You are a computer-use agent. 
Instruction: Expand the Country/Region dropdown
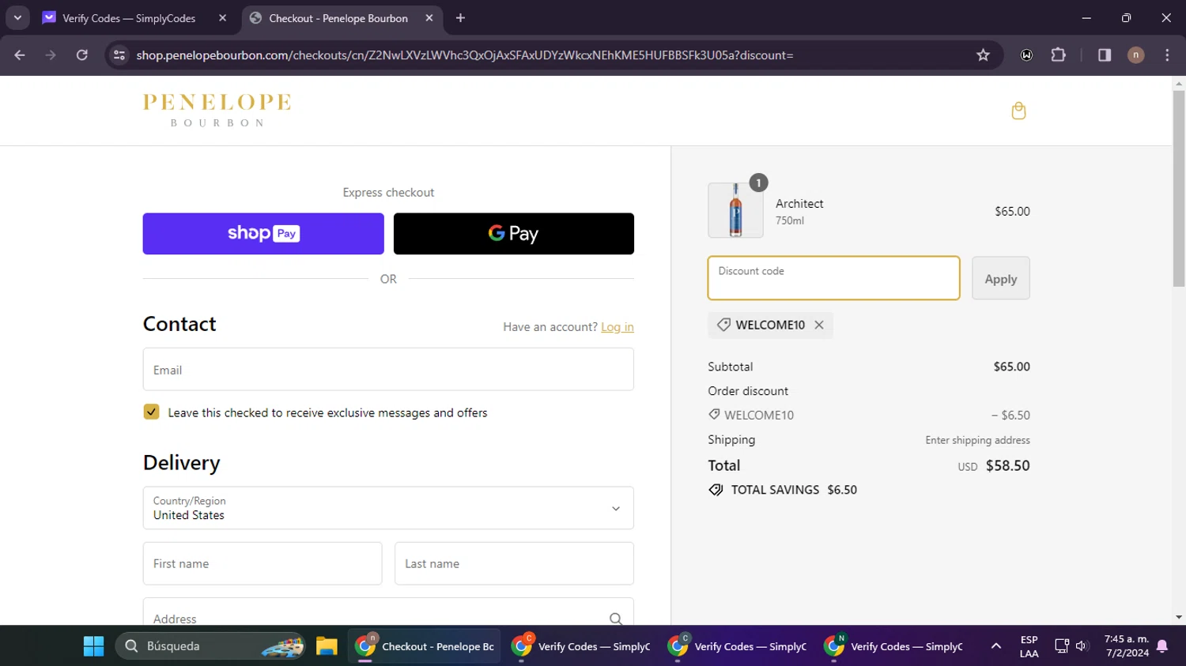click(x=388, y=508)
